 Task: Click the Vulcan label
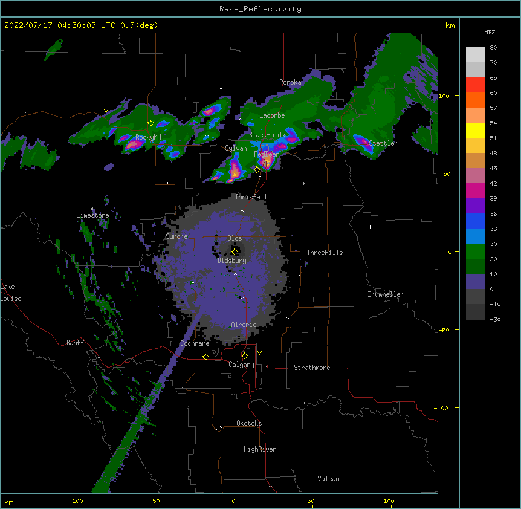tap(328, 479)
